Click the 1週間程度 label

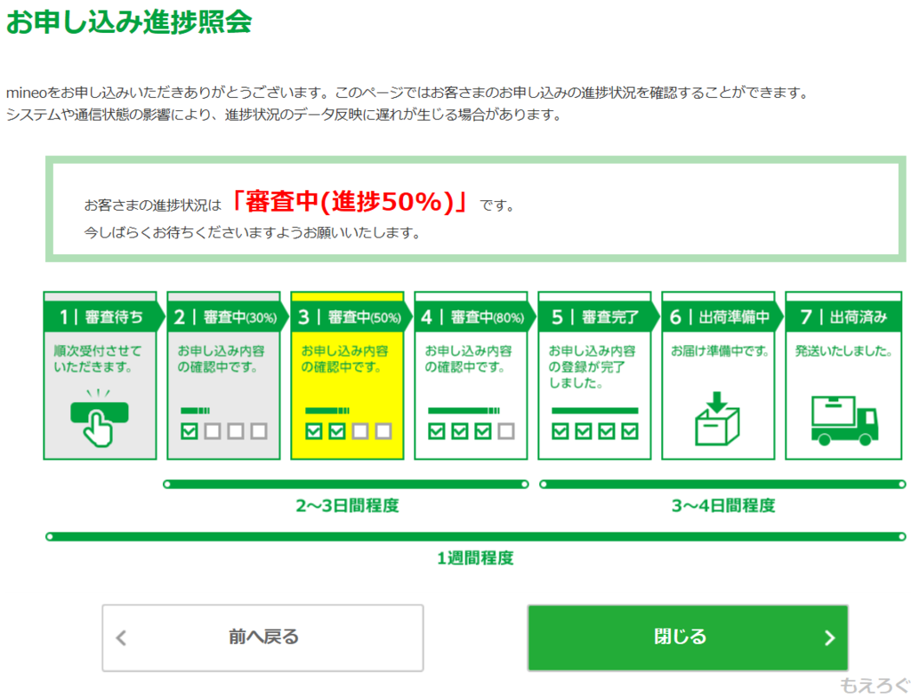click(475, 558)
